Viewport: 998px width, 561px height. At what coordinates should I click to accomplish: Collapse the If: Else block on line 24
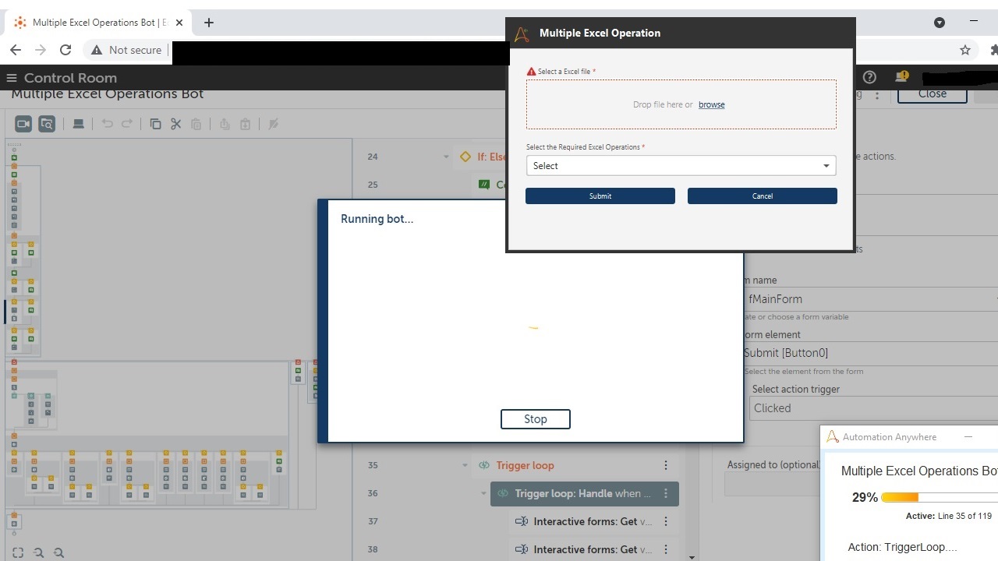coord(447,157)
